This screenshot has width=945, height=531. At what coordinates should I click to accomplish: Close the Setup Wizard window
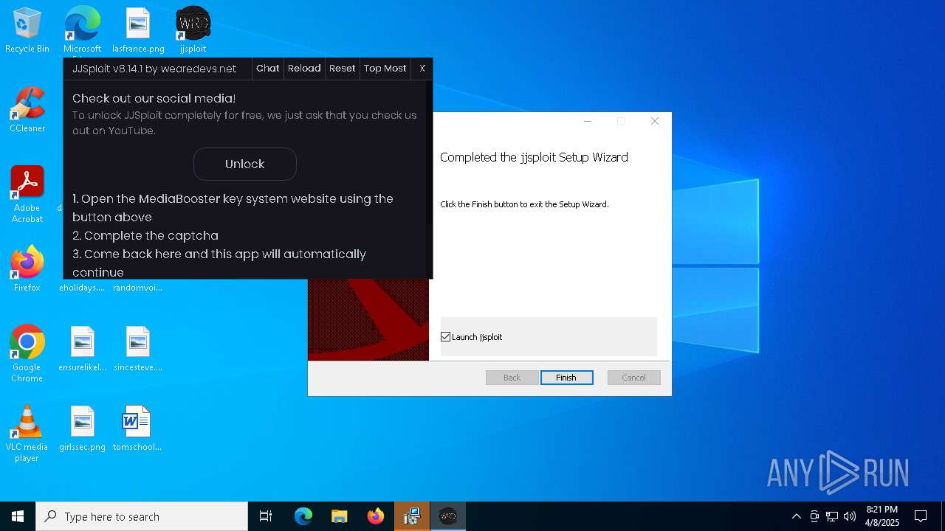click(x=654, y=121)
